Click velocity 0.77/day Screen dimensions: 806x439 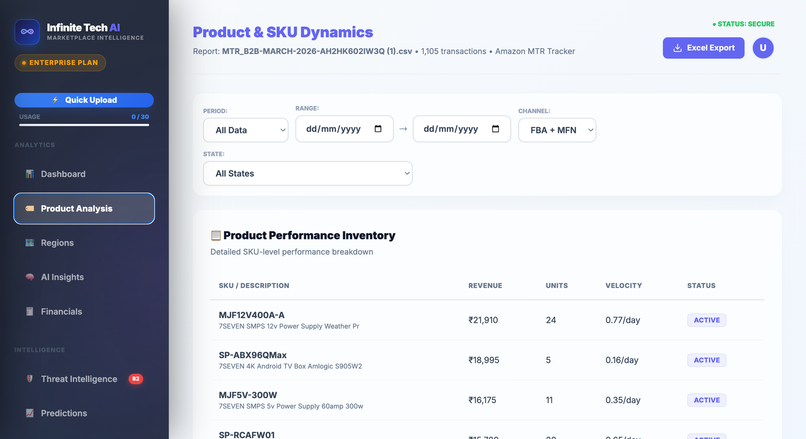point(623,320)
